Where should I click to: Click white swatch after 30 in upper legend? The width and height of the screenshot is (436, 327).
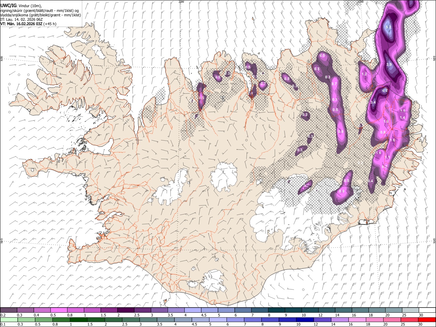click(427, 310)
